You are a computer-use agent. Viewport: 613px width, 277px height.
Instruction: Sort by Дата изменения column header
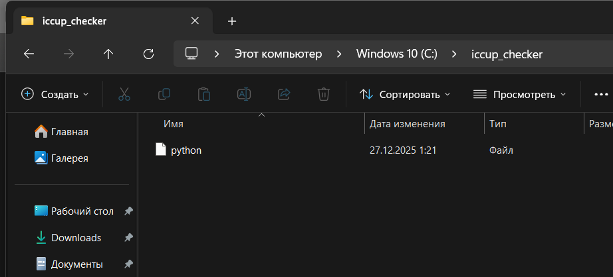(x=407, y=124)
